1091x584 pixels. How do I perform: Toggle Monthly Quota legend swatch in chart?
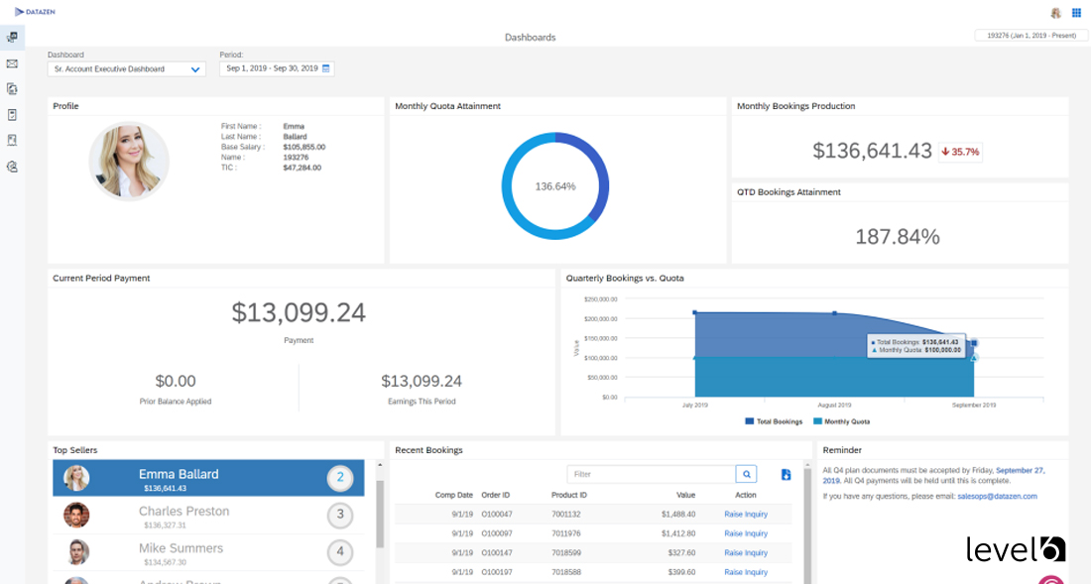[817, 421]
